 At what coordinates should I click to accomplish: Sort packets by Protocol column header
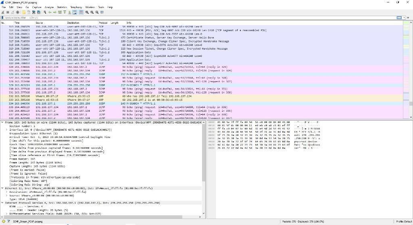tap(104, 23)
